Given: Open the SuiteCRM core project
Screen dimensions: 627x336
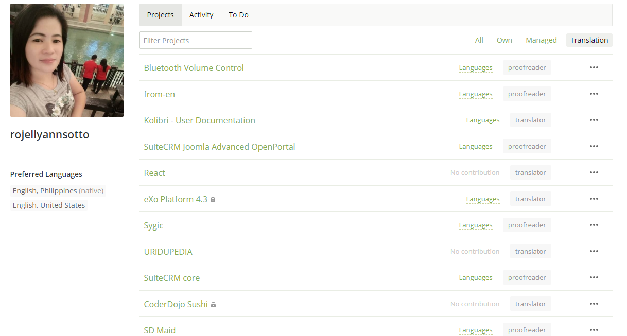Looking at the screenshot, I should (172, 278).
